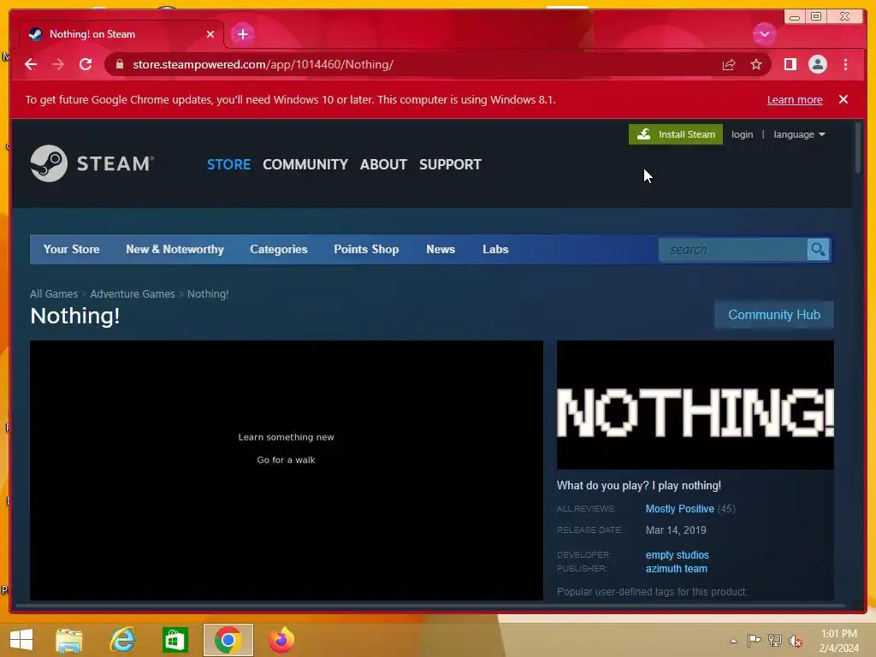Open the Chrome profile avatar

[x=817, y=64]
